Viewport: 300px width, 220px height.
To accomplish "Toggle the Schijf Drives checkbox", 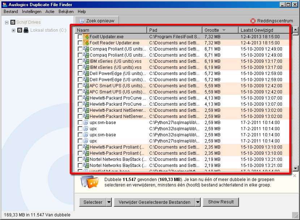I will (13, 22).
